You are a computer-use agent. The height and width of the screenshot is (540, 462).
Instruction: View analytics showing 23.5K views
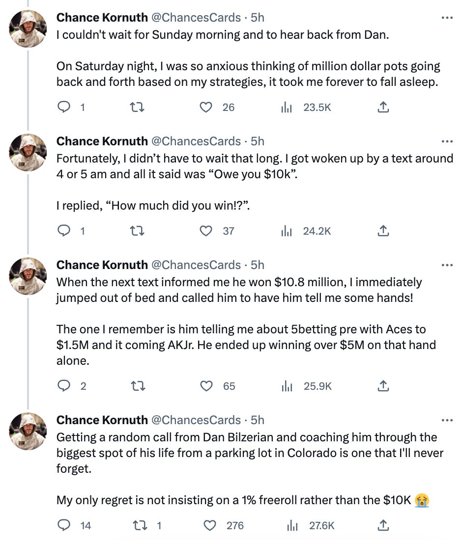pos(287,107)
